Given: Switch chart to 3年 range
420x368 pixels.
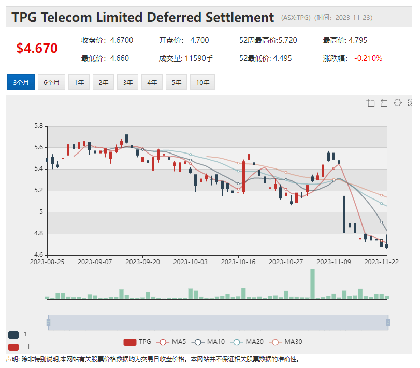Looking at the screenshot, I should click(x=127, y=82).
